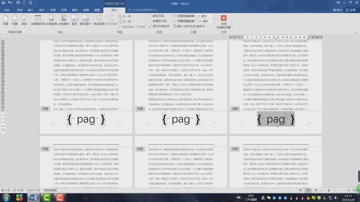Viewport: 360px width, 202px height.
Task: Click the word count in status bar
Action: (x=34, y=190)
